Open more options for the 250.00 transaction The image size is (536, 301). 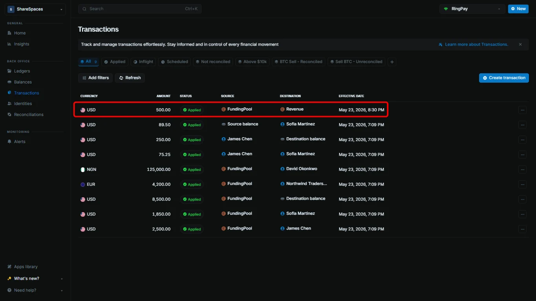522,140
